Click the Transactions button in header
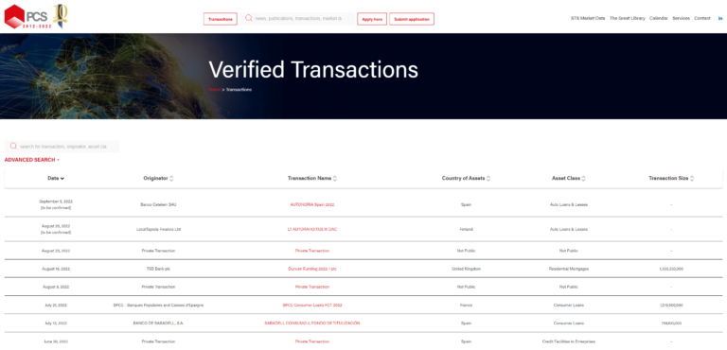The width and height of the screenshot is (727, 350). click(x=221, y=19)
